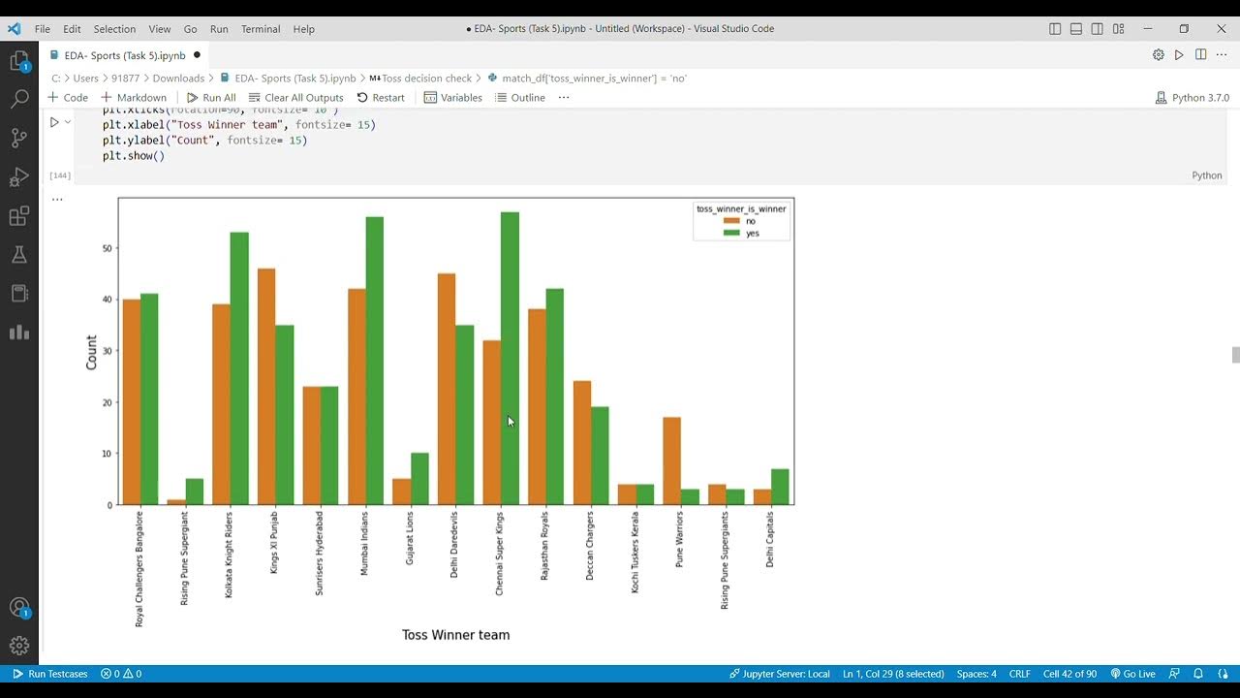
Task: Open editor More Actions ellipsis at top right
Action: click(x=1221, y=55)
